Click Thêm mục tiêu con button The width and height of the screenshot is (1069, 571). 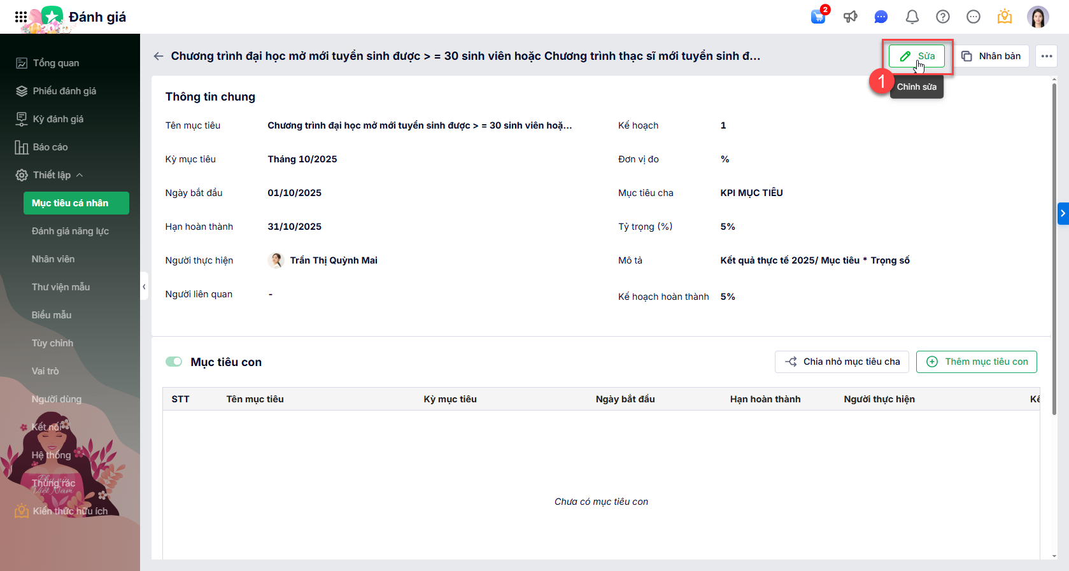tap(977, 362)
